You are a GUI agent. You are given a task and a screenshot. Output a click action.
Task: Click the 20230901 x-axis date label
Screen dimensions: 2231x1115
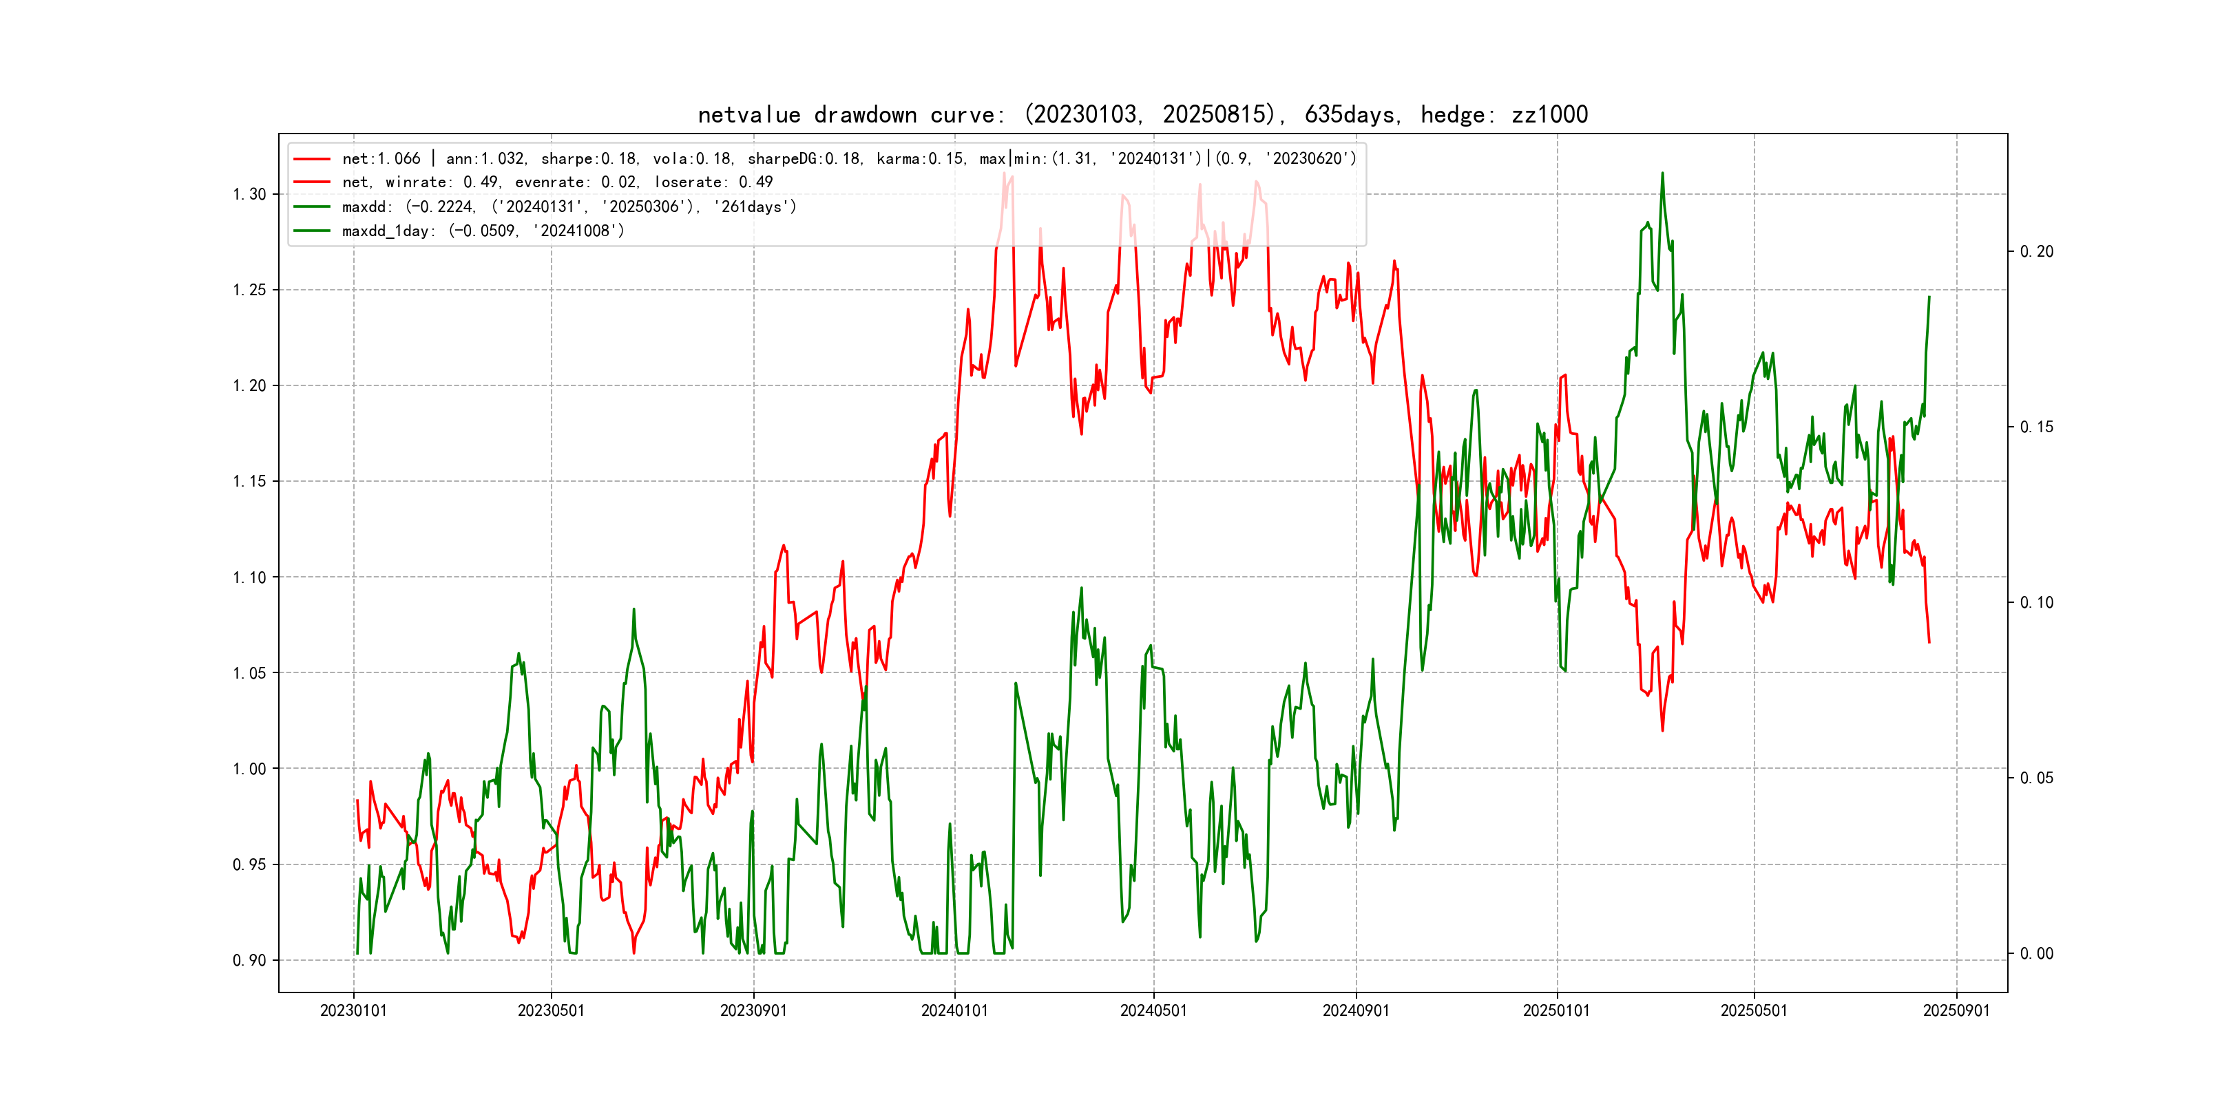coord(753,1011)
